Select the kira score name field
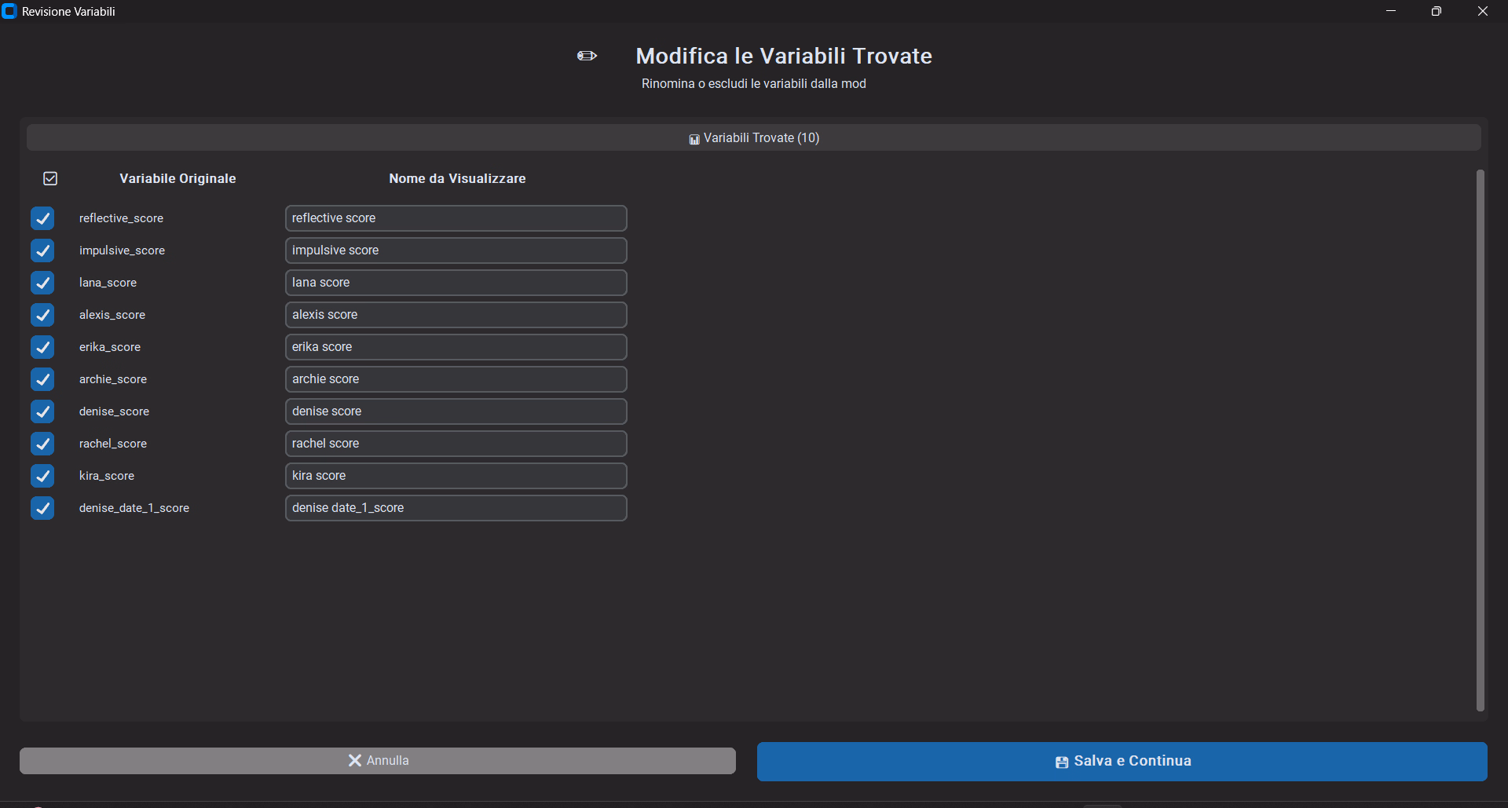This screenshot has width=1508, height=808. (456, 476)
